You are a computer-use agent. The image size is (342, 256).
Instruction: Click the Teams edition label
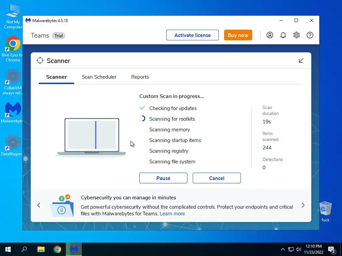click(x=40, y=35)
